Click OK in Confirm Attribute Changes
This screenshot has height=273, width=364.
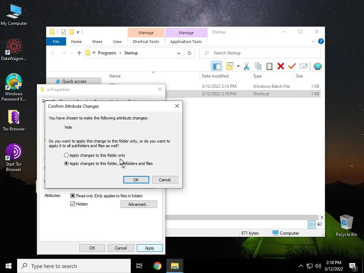[136, 180]
